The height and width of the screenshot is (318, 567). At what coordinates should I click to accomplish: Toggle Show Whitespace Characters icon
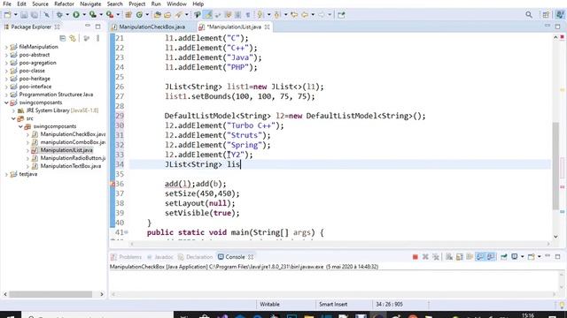[x=248, y=15]
